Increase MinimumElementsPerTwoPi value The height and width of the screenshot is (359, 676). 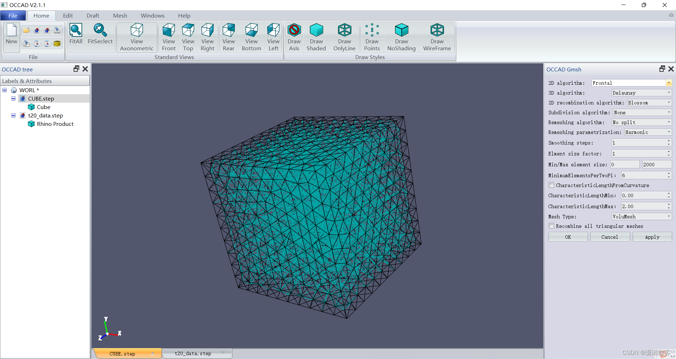point(669,173)
